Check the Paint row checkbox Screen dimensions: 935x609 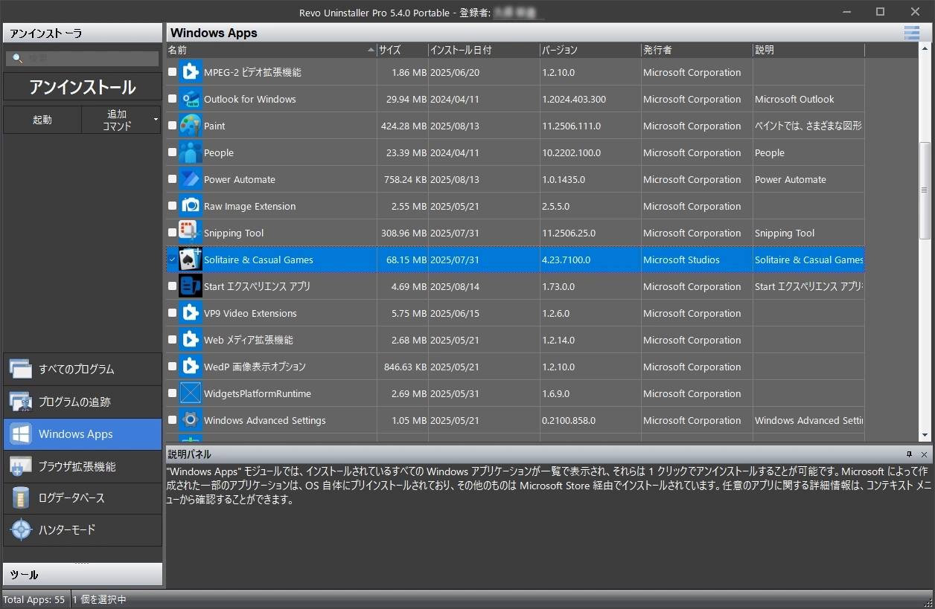click(173, 126)
